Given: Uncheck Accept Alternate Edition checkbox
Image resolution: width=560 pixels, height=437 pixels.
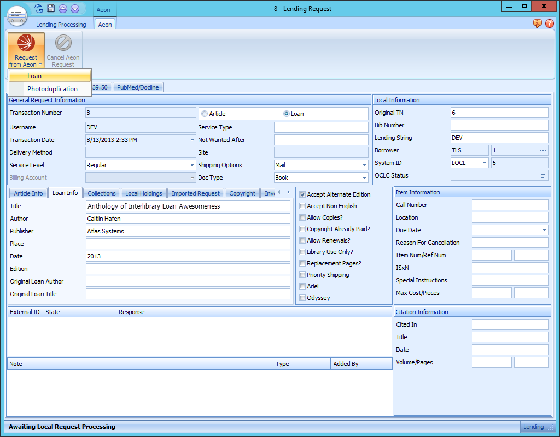Looking at the screenshot, I should click(x=302, y=194).
